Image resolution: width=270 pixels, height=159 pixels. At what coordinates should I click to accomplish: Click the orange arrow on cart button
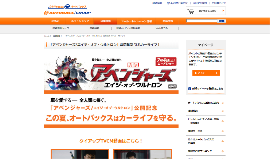pos(223,11)
